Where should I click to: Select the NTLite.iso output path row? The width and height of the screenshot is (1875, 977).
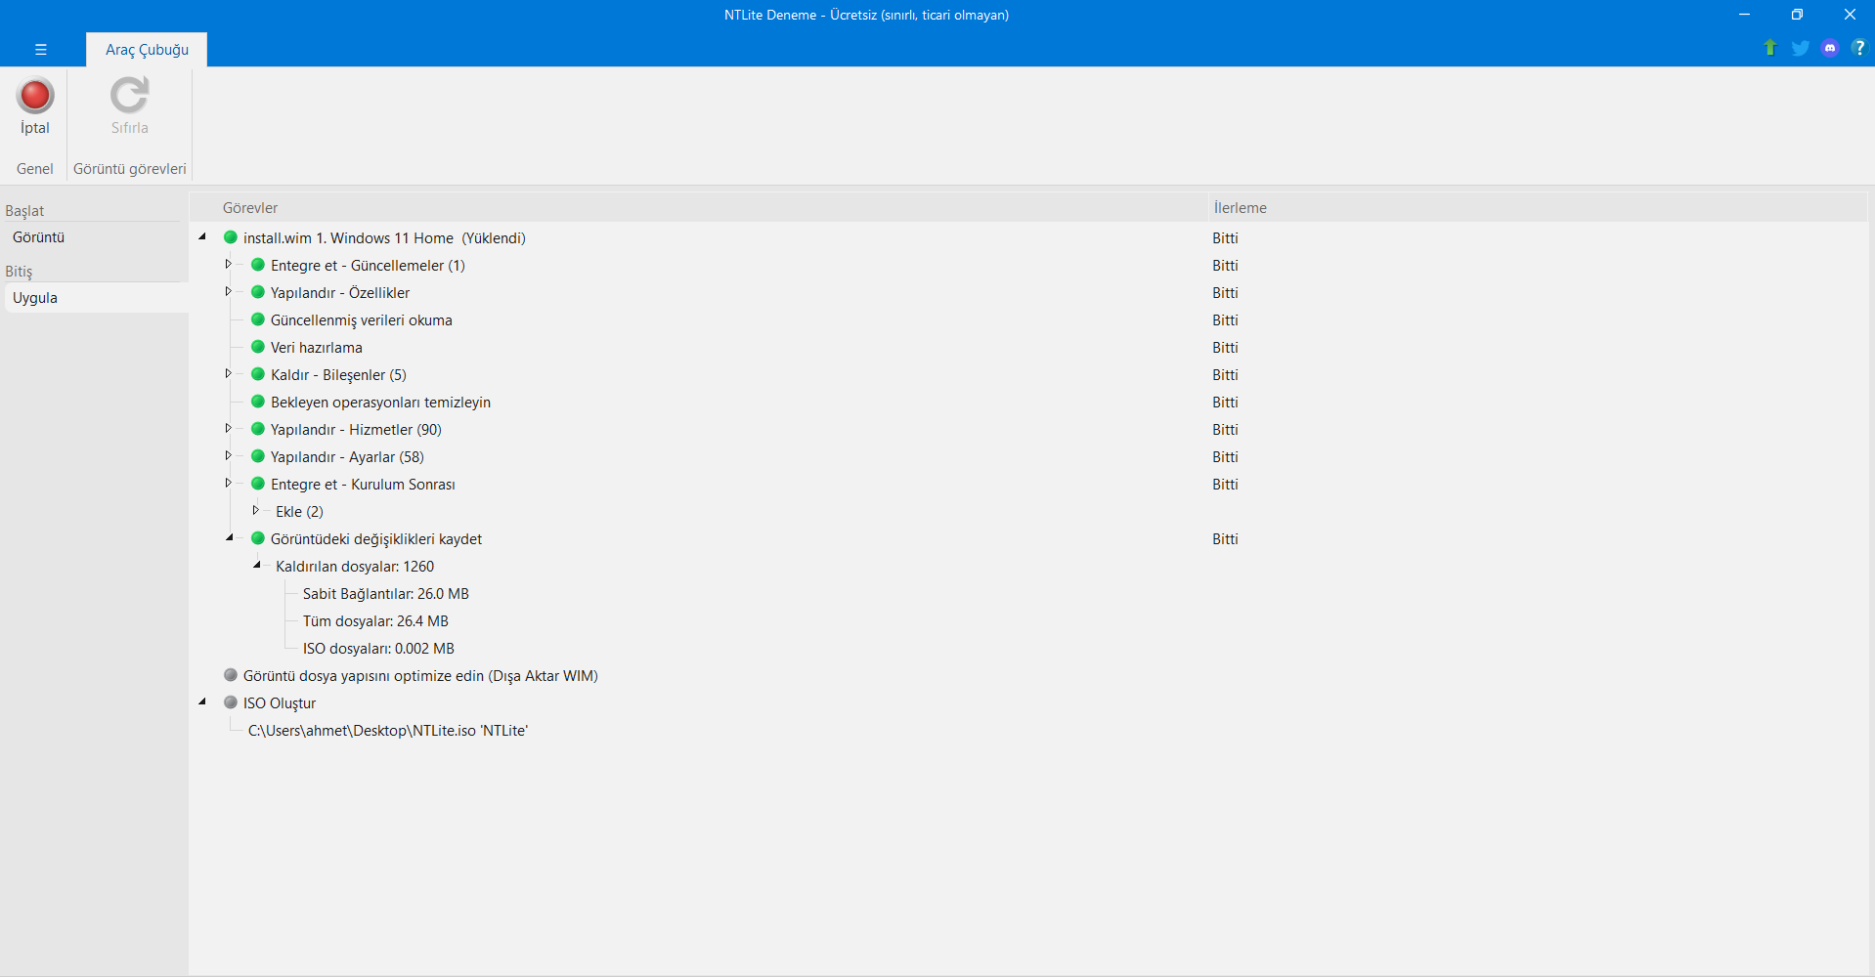[388, 730]
